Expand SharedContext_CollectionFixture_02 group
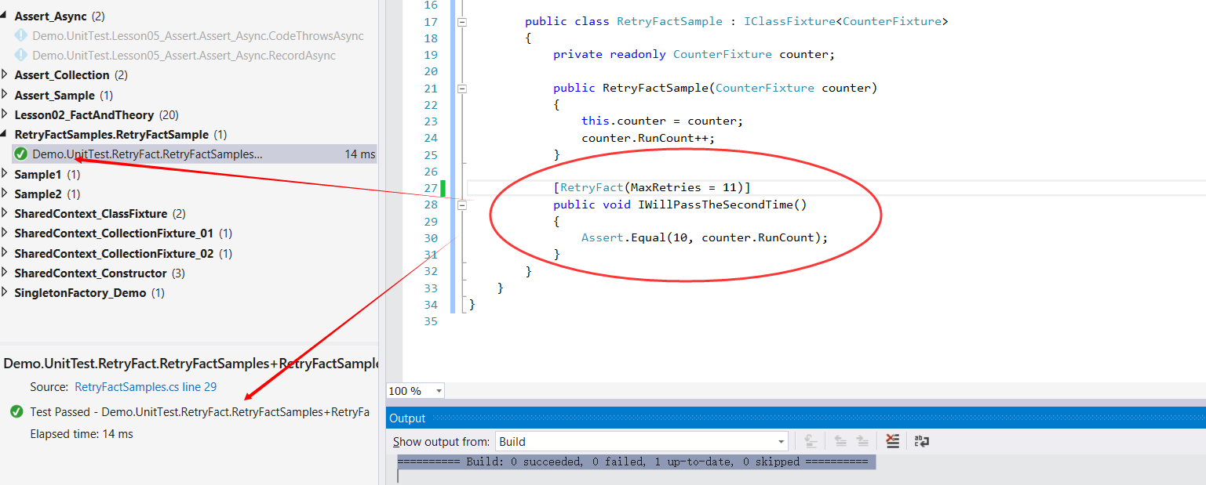The width and height of the screenshot is (1206, 485). pos(6,253)
